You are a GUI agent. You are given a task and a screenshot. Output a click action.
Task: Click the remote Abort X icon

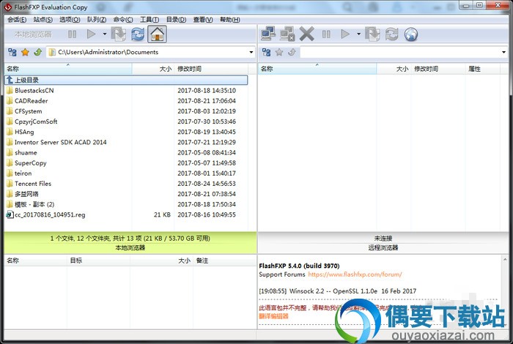click(306, 34)
